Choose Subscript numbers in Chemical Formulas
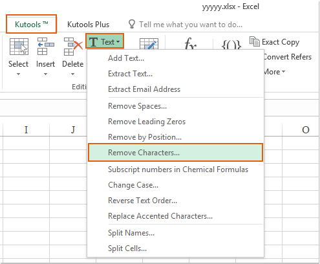The height and width of the screenshot is (264, 320). (x=175, y=170)
